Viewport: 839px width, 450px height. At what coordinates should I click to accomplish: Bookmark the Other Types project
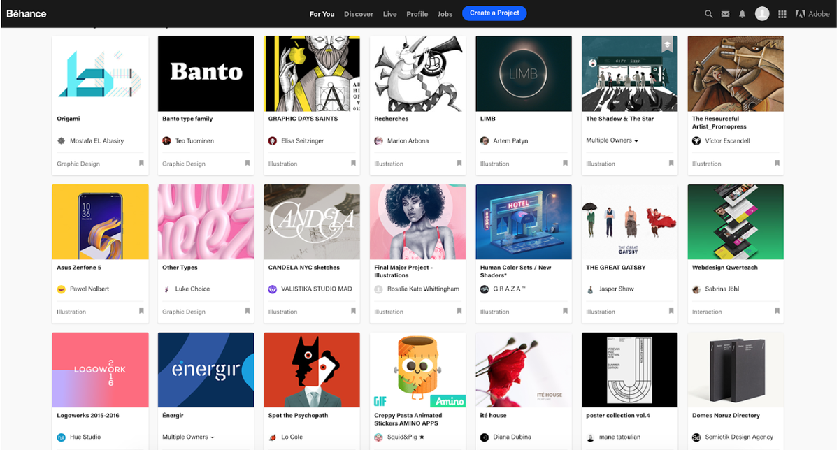coord(247,312)
